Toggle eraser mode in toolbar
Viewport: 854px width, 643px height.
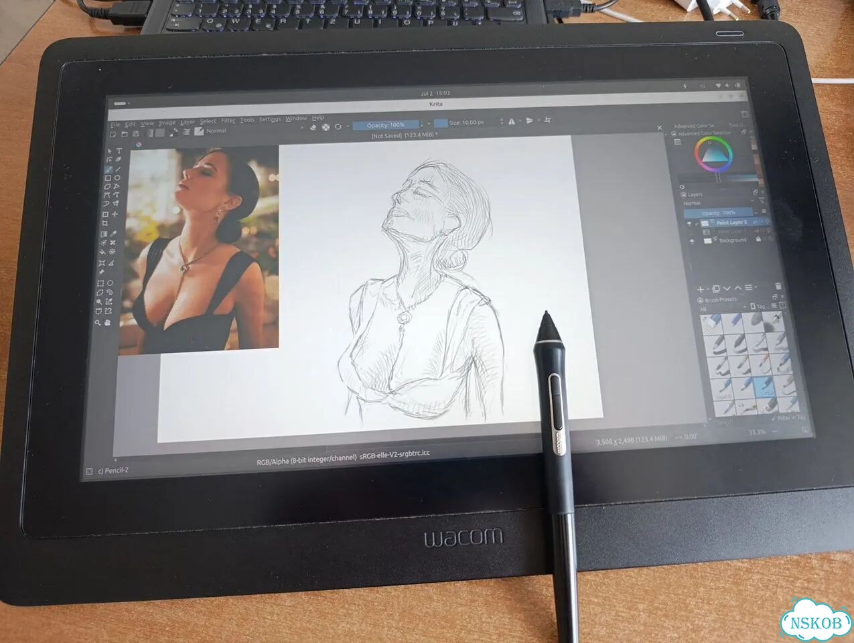point(313,128)
